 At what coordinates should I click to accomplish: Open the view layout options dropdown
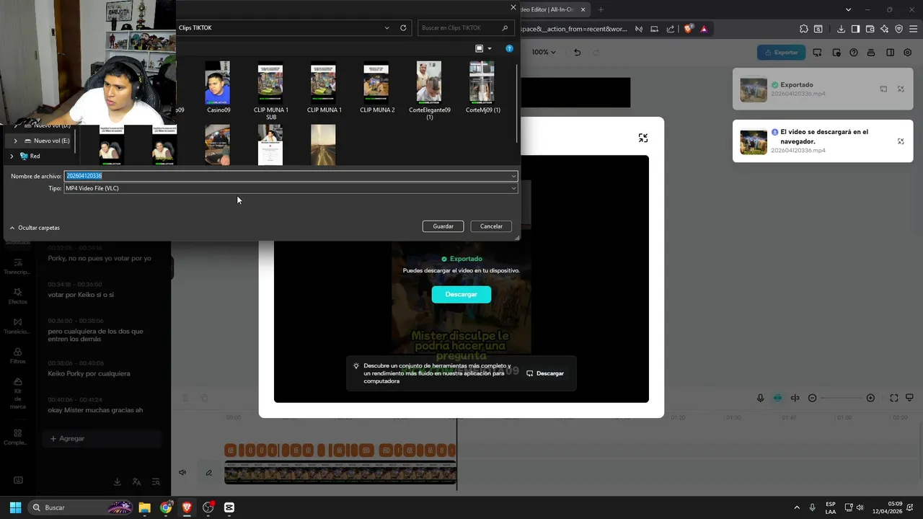pos(490,49)
